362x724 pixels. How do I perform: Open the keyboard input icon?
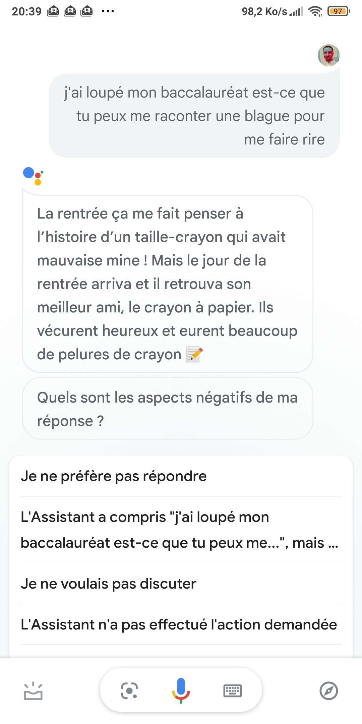click(x=233, y=690)
